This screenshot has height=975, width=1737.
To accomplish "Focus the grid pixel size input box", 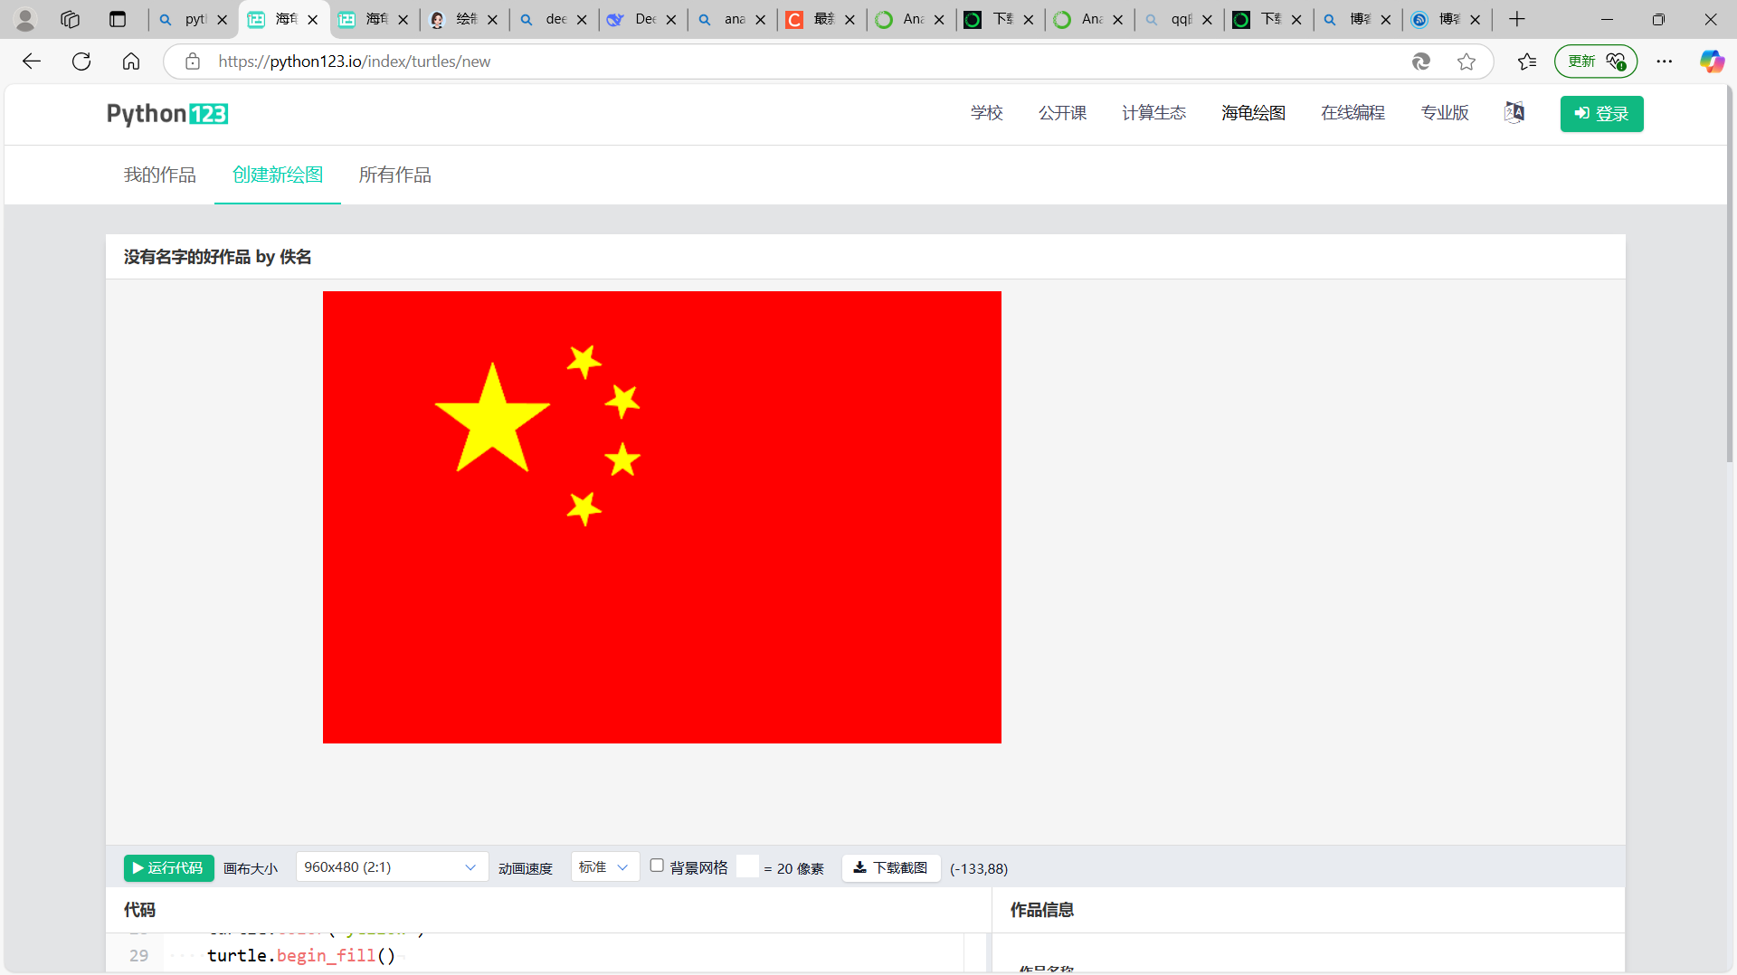I will pos(747,866).
